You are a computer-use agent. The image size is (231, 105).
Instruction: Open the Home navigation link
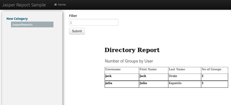tap(60, 5)
